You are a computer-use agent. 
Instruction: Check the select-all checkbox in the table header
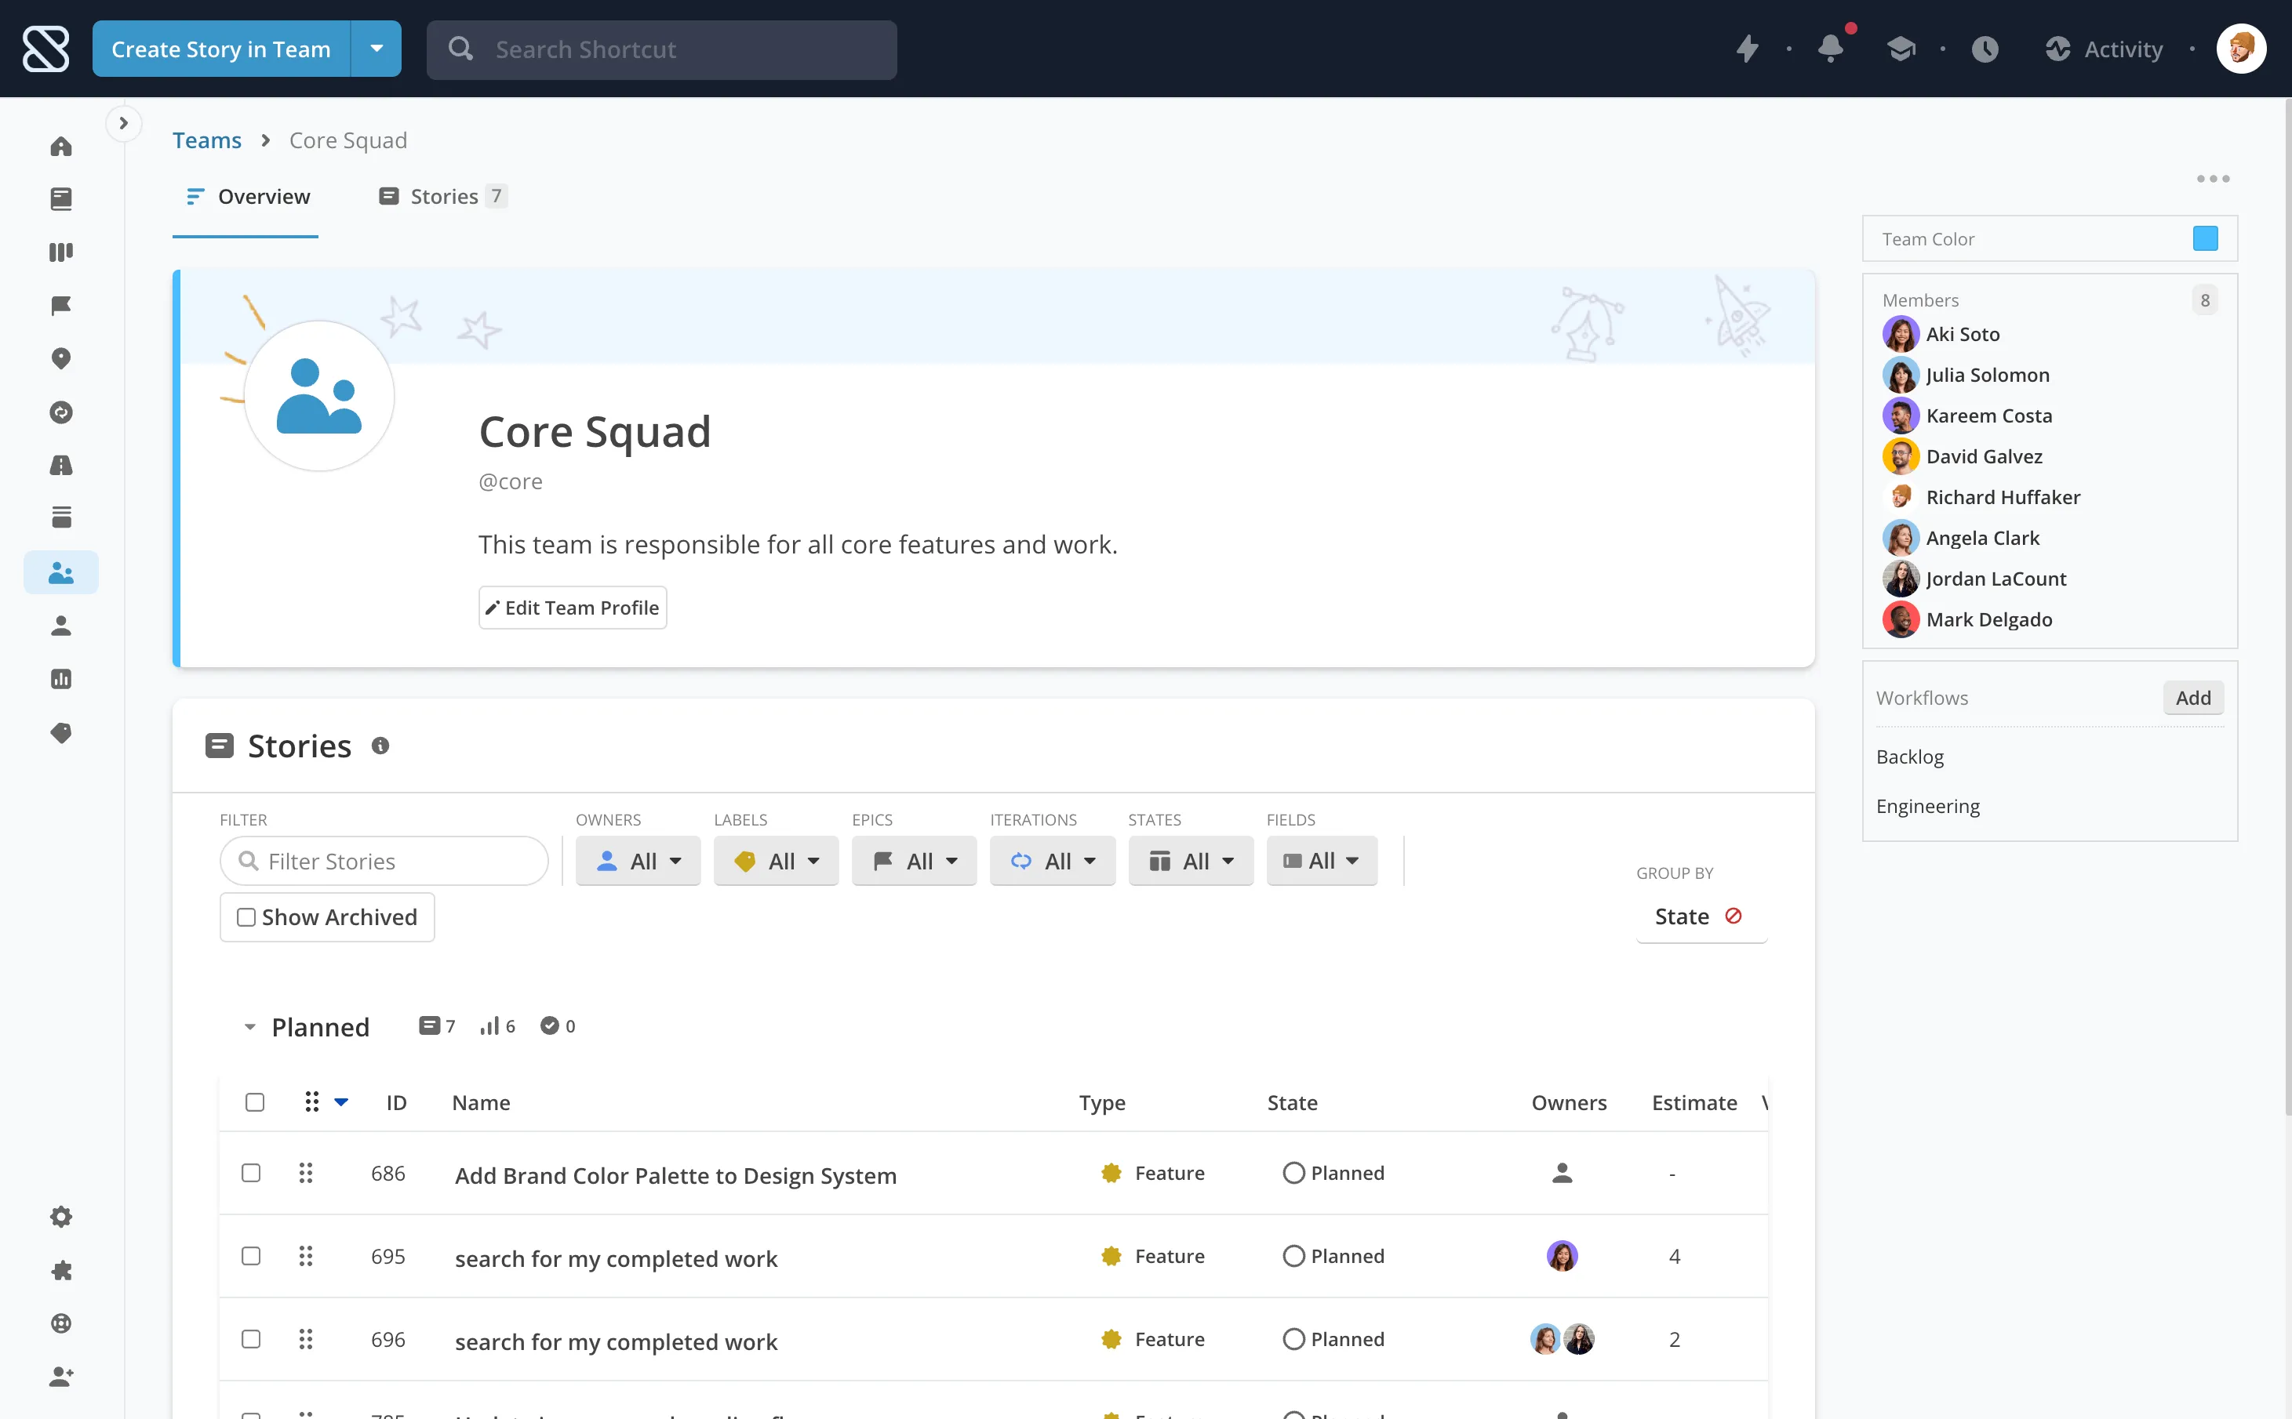pyautogui.click(x=254, y=1101)
